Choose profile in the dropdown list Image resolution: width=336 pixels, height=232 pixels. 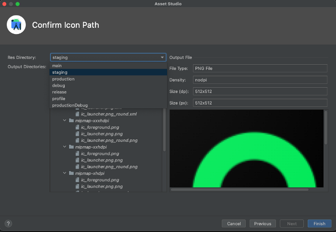pyautogui.click(x=108, y=99)
